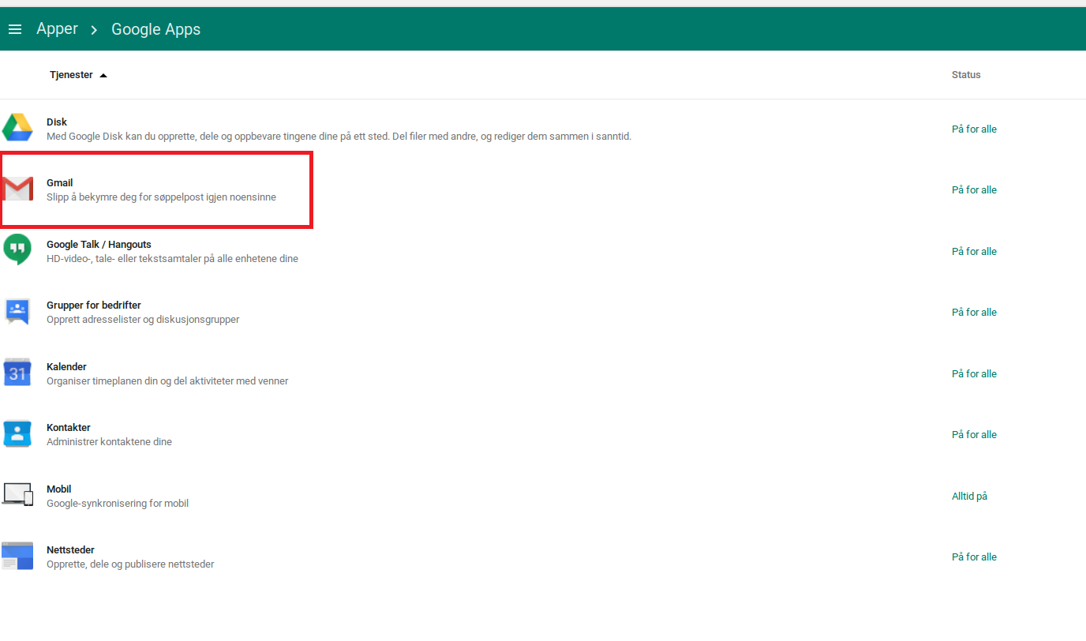Viewport: 1086px width, 641px height.
Task: Click Grupper's 'På for alle' status
Action: [974, 312]
